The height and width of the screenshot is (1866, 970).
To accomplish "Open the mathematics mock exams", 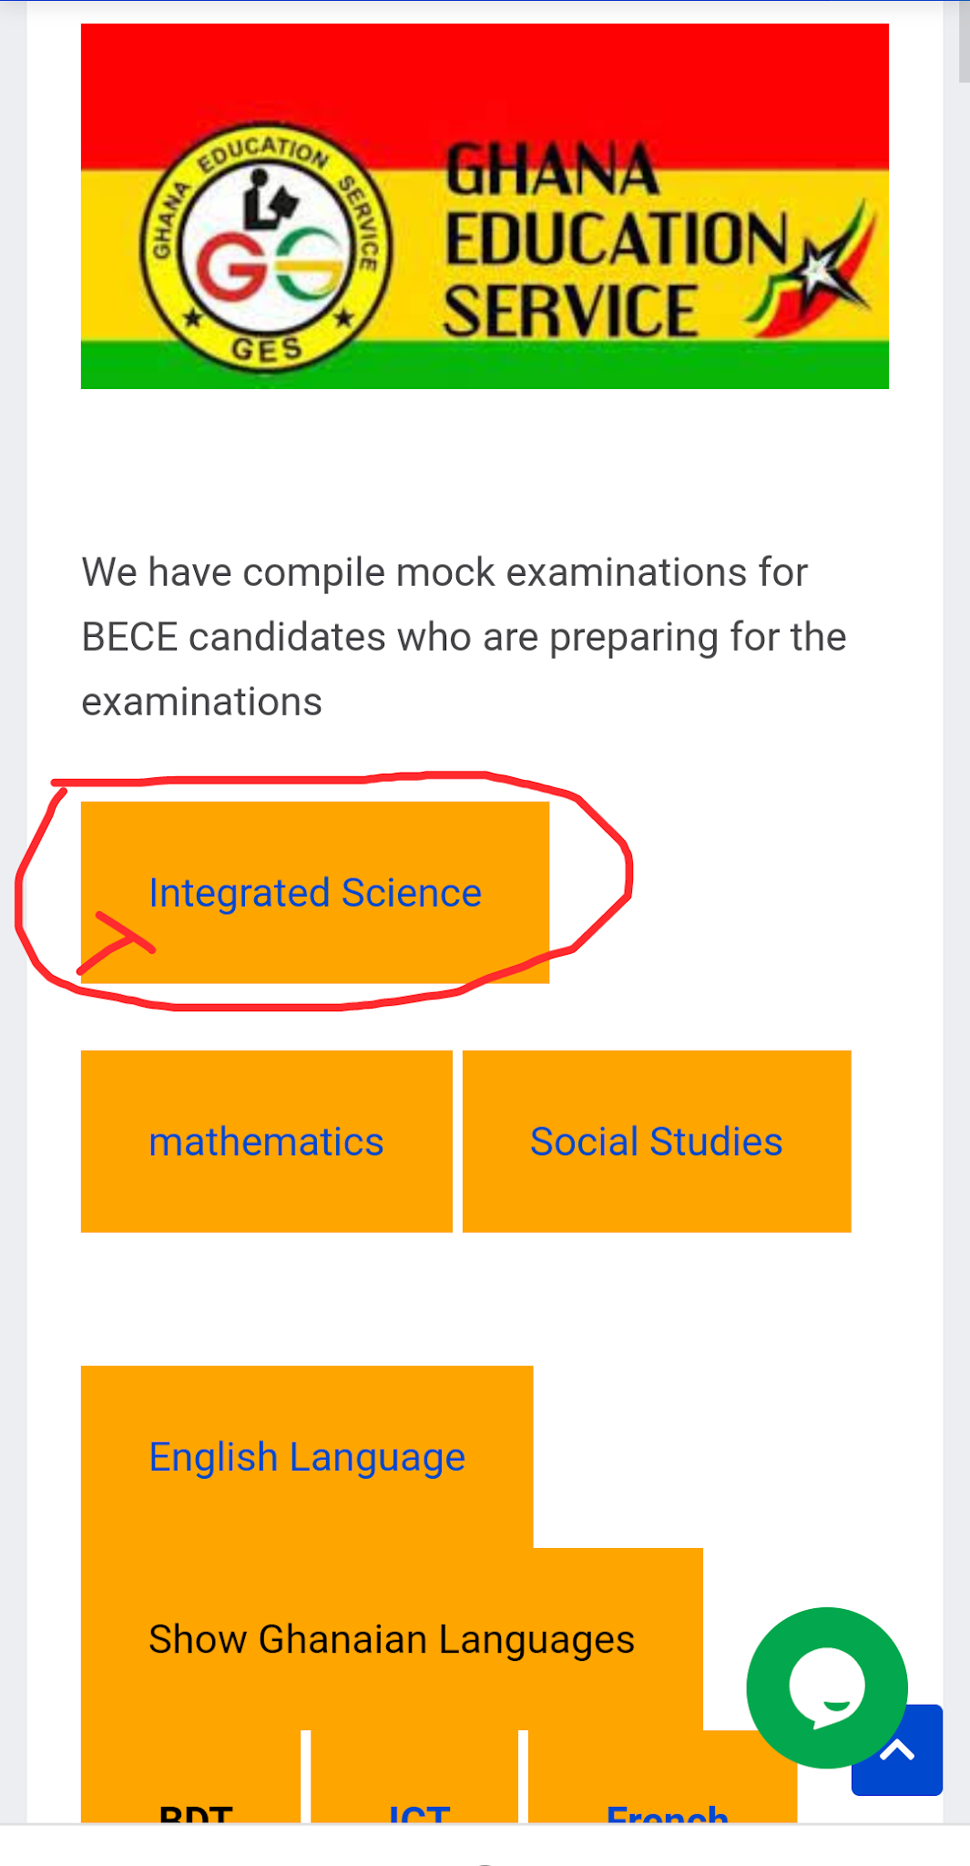I will (x=266, y=1142).
